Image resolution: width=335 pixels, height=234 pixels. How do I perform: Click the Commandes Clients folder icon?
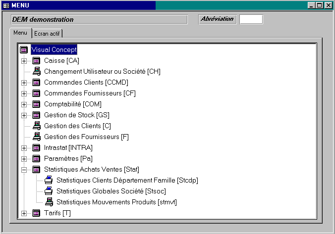tap(36, 83)
